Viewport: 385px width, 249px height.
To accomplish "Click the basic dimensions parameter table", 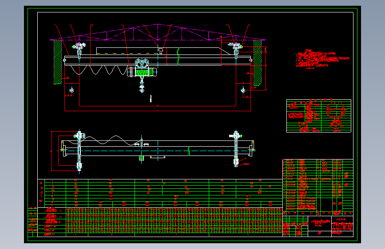I will (160, 193).
